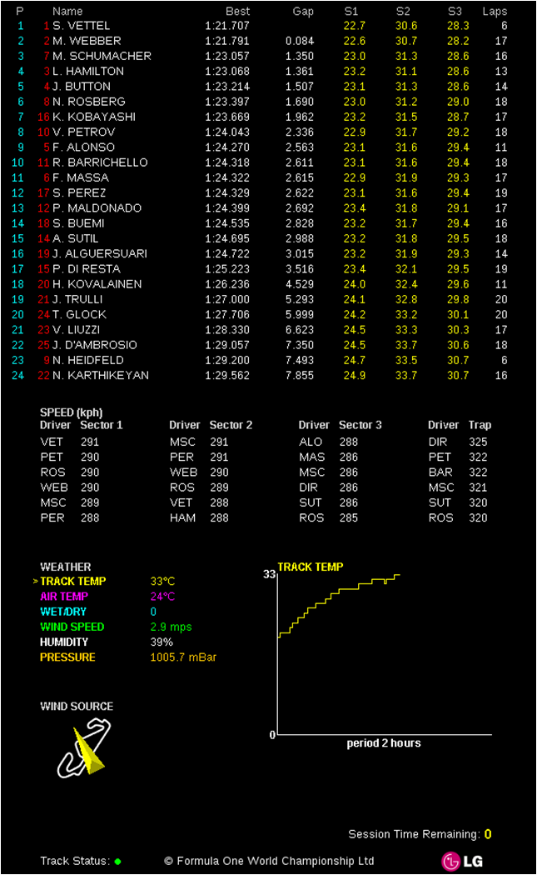This screenshot has width=537, height=875.
Task: Select the TRACK TEMP weather label
Action: click(73, 582)
